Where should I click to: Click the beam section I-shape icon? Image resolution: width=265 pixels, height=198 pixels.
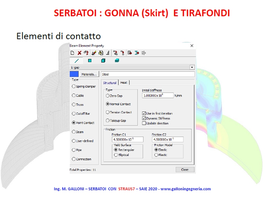[x=136, y=53]
